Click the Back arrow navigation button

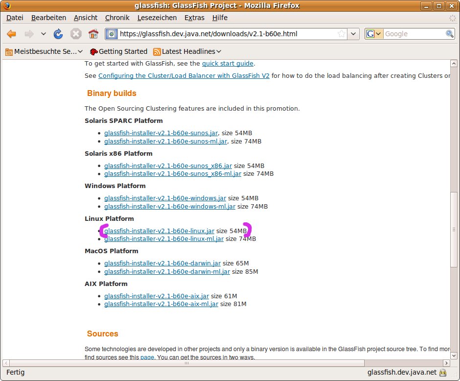(11, 34)
